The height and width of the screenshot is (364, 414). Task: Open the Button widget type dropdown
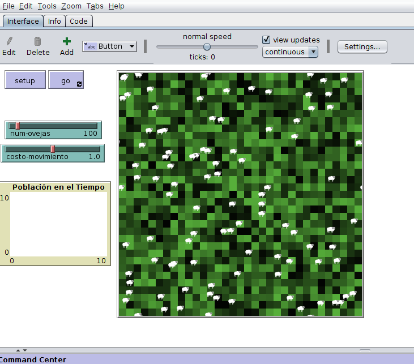(x=109, y=46)
